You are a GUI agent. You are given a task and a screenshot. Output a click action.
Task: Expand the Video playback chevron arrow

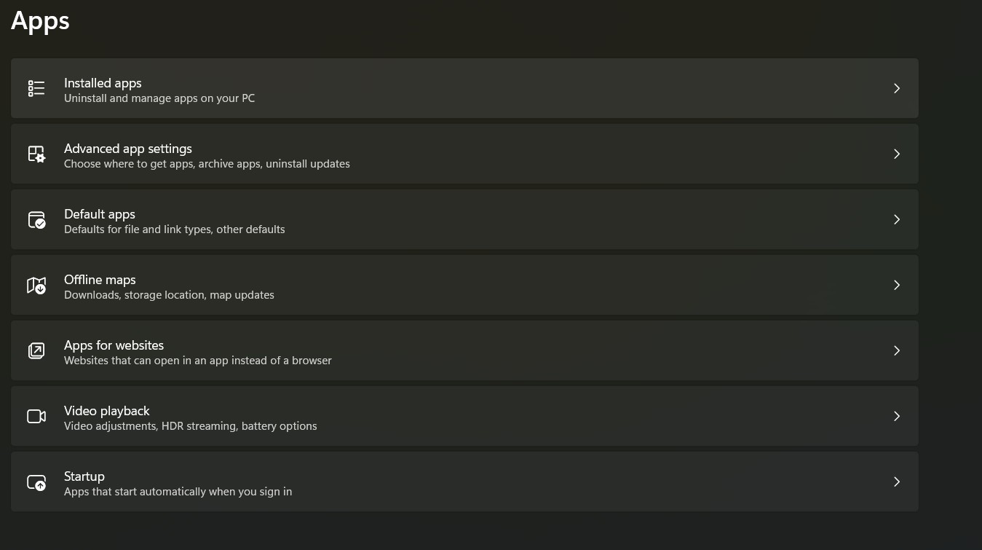tap(897, 416)
